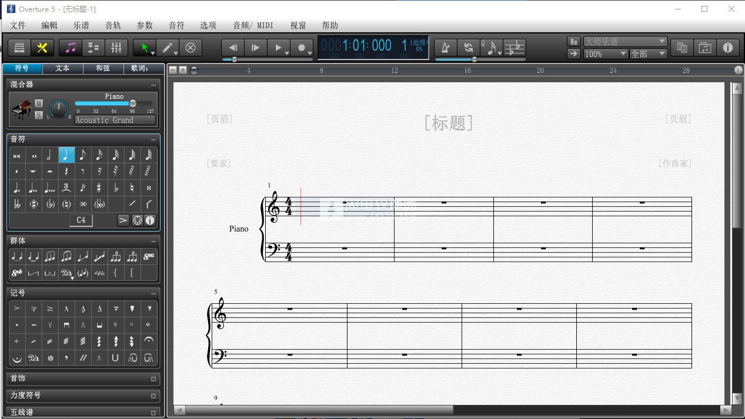Select the pencil tool in the toolbar

[168, 48]
